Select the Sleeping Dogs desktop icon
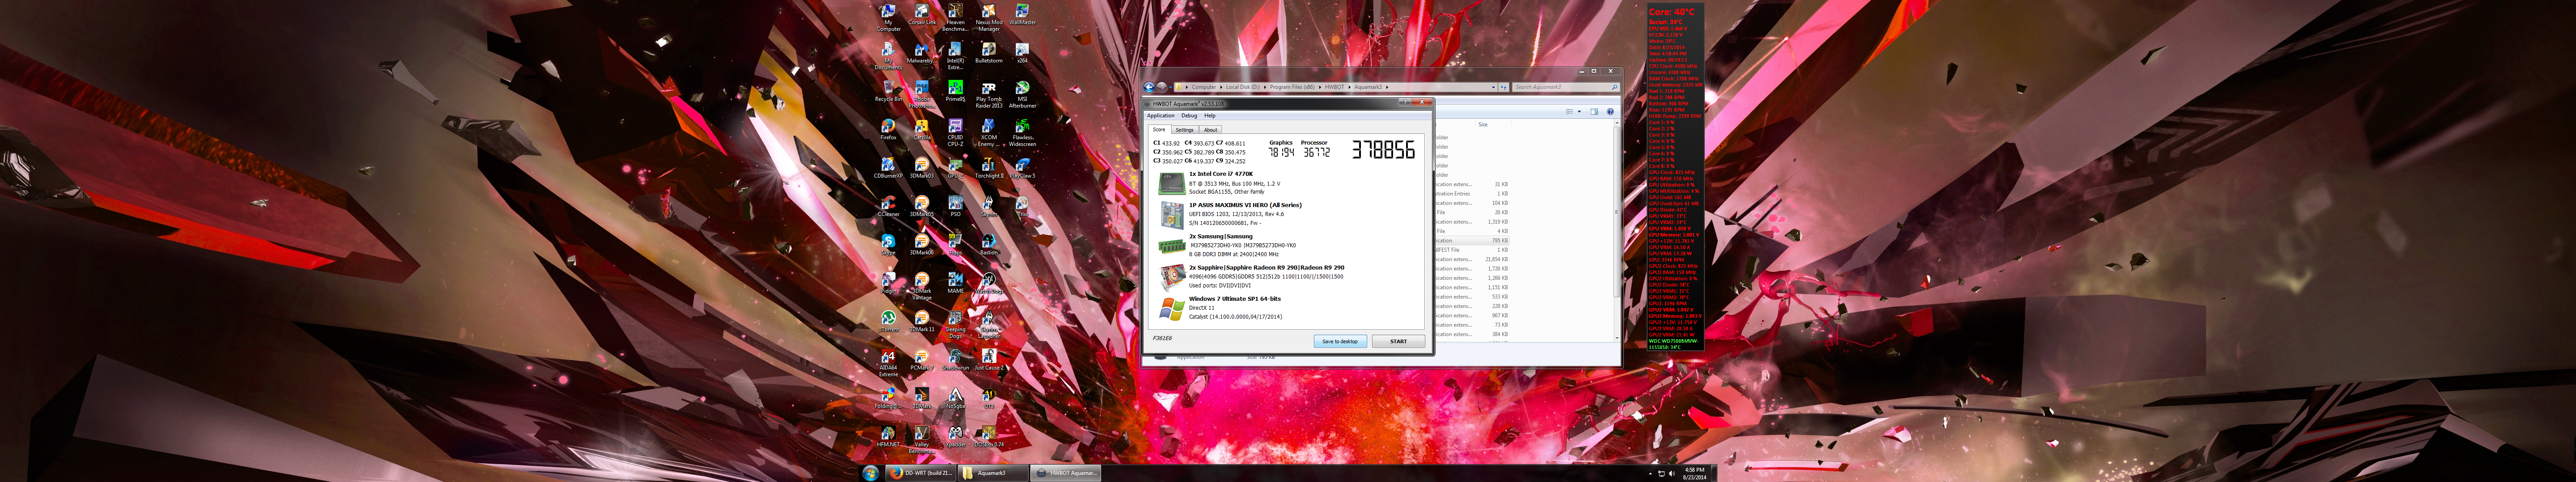2576x482 pixels. point(955,325)
